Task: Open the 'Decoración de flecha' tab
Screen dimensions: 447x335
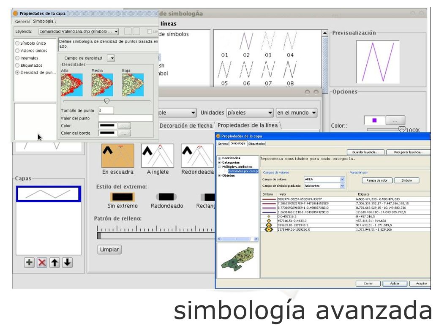Action: (x=186, y=125)
